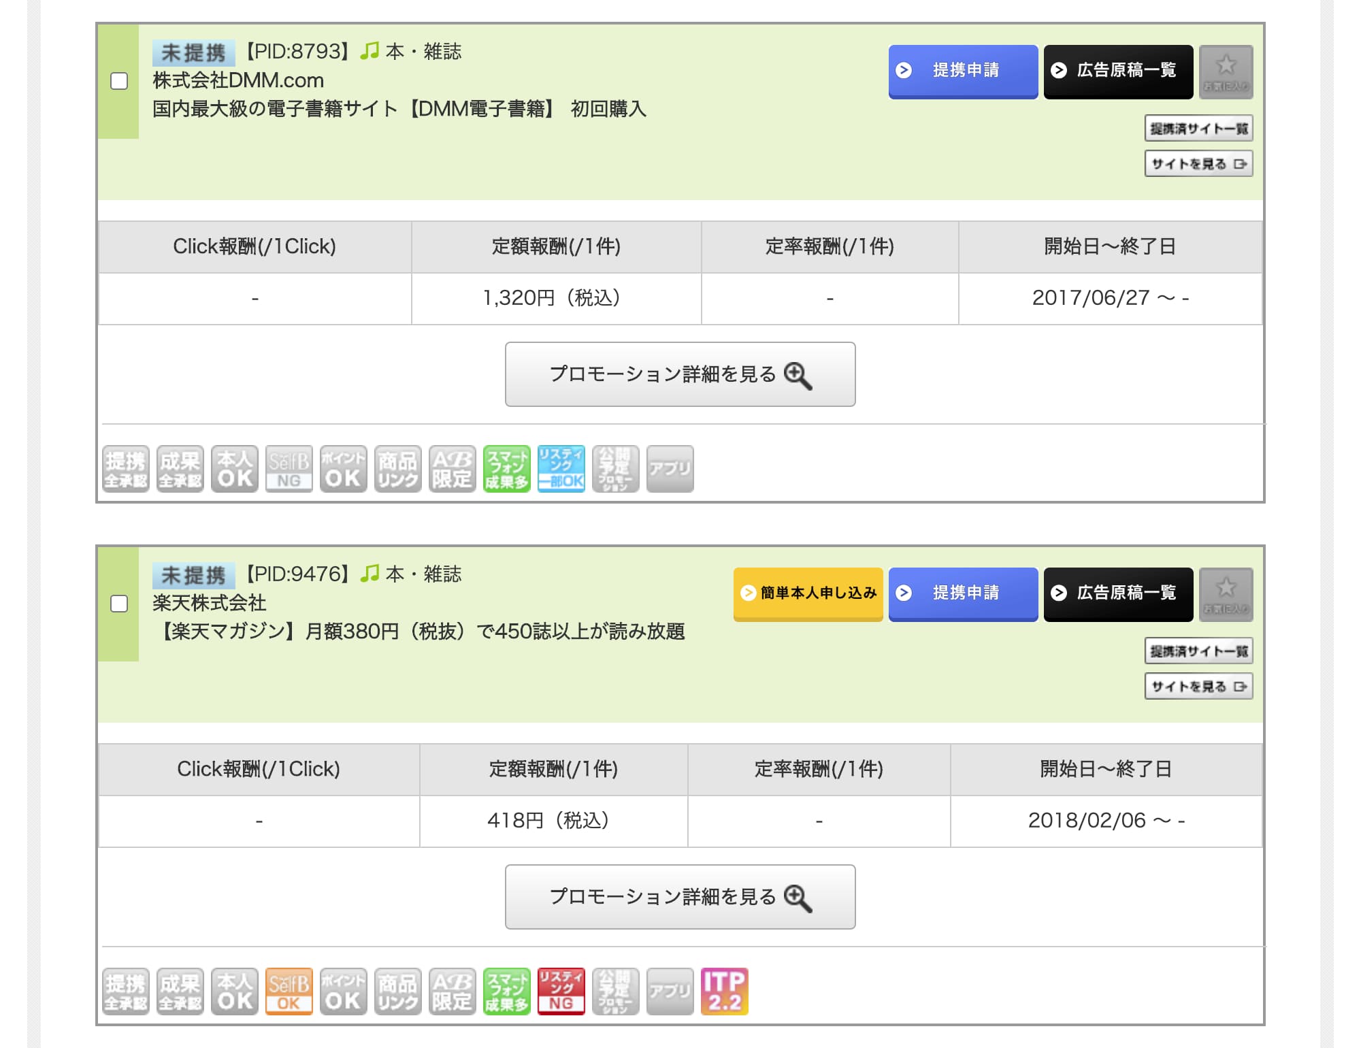Click リスティング一部OK icon in DMM row

pos(561,469)
